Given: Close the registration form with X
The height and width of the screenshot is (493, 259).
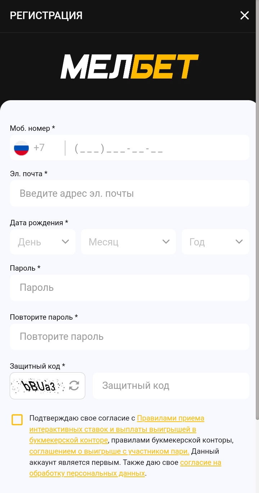Looking at the screenshot, I should pyautogui.click(x=245, y=15).
